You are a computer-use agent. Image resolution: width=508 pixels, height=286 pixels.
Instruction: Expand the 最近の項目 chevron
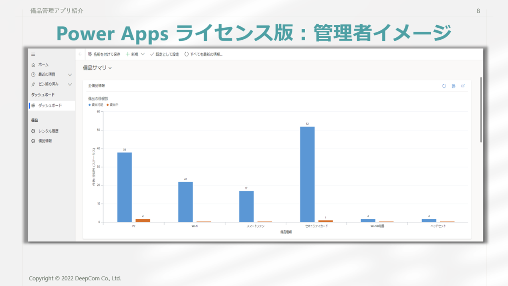(x=70, y=75)
